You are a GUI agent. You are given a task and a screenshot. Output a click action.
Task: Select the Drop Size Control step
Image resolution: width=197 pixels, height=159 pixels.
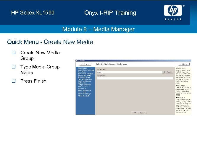click(x=85, y=76)
